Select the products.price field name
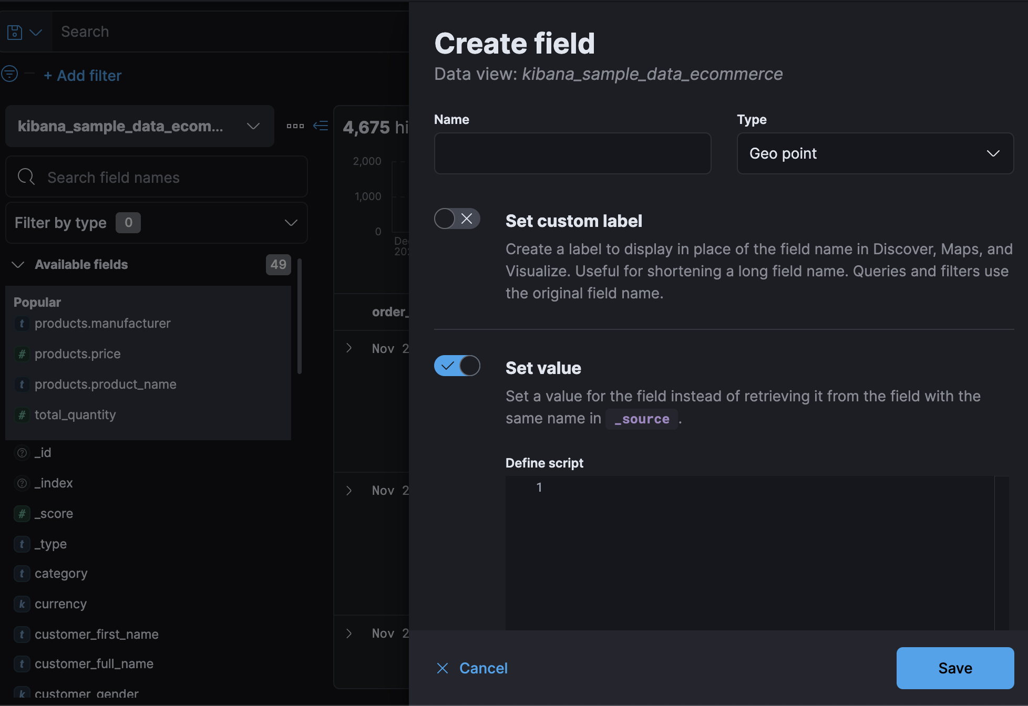 click(x=77, y=354)
